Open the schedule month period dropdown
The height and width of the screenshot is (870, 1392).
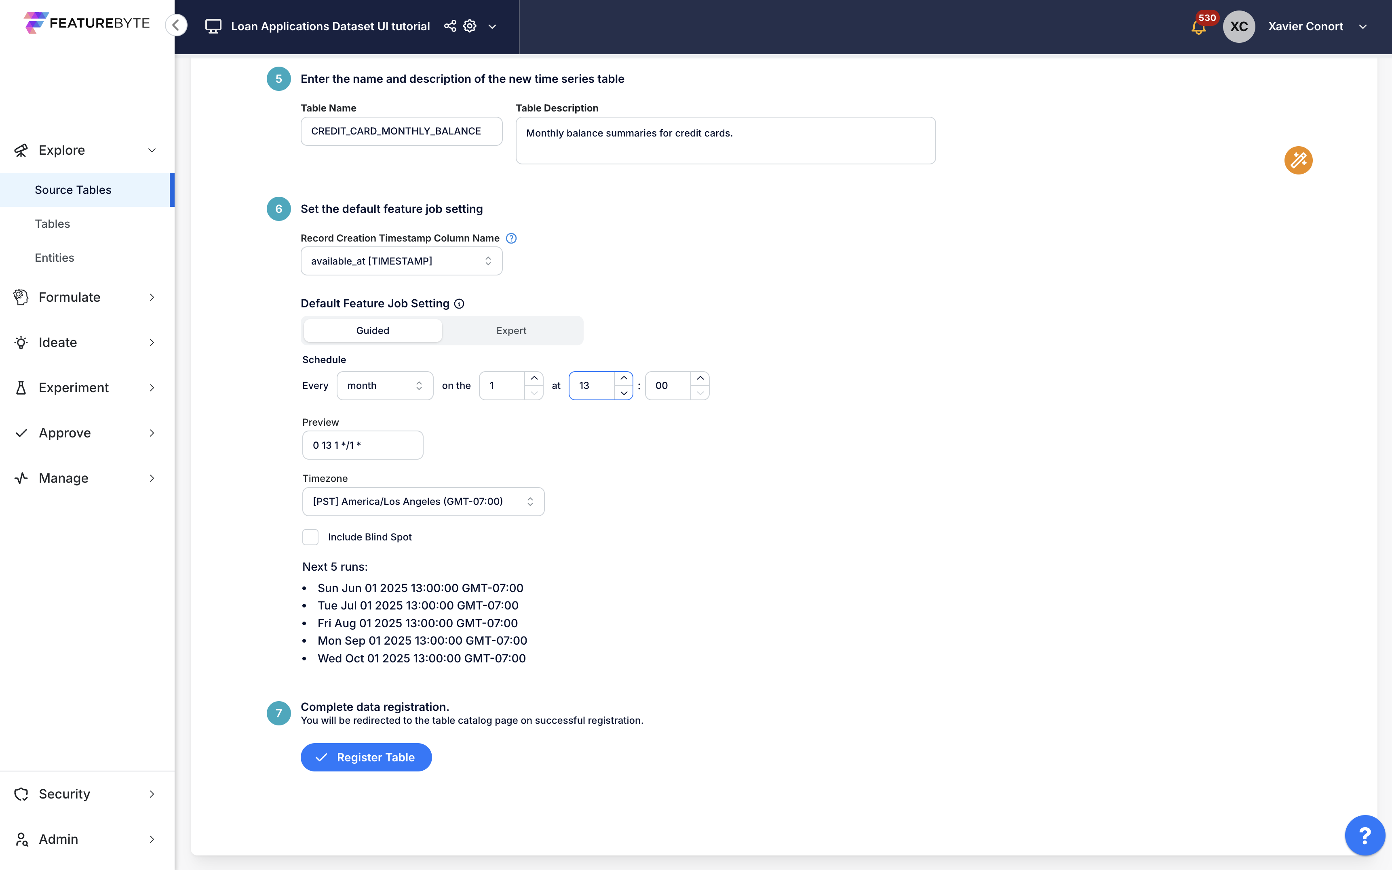click(x=384, y=385)
